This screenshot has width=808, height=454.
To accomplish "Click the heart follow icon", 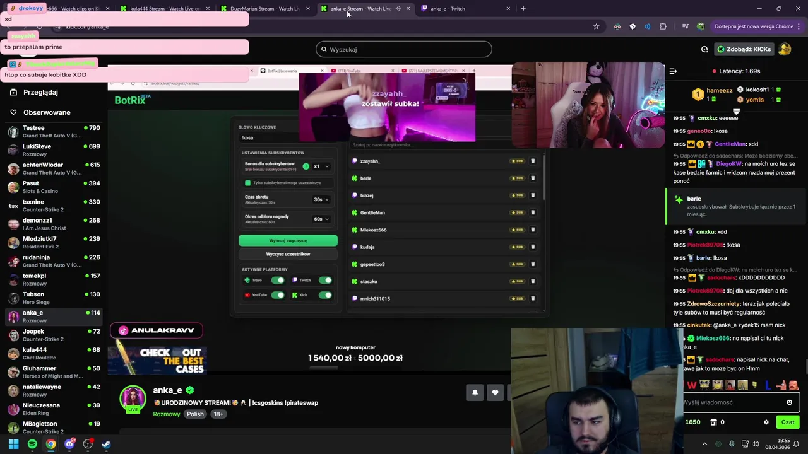I will click(x=495, y=393).
